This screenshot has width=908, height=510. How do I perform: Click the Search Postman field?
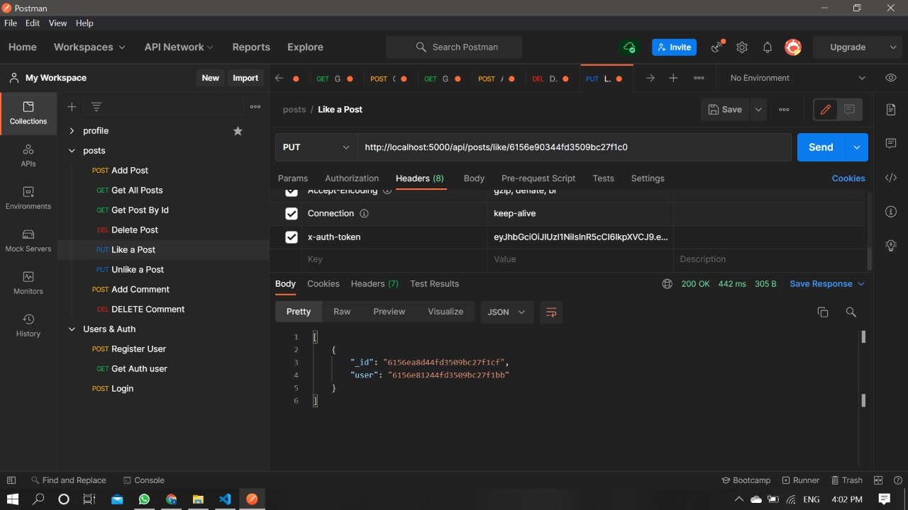pyautogui.click(x=454, y=47)
